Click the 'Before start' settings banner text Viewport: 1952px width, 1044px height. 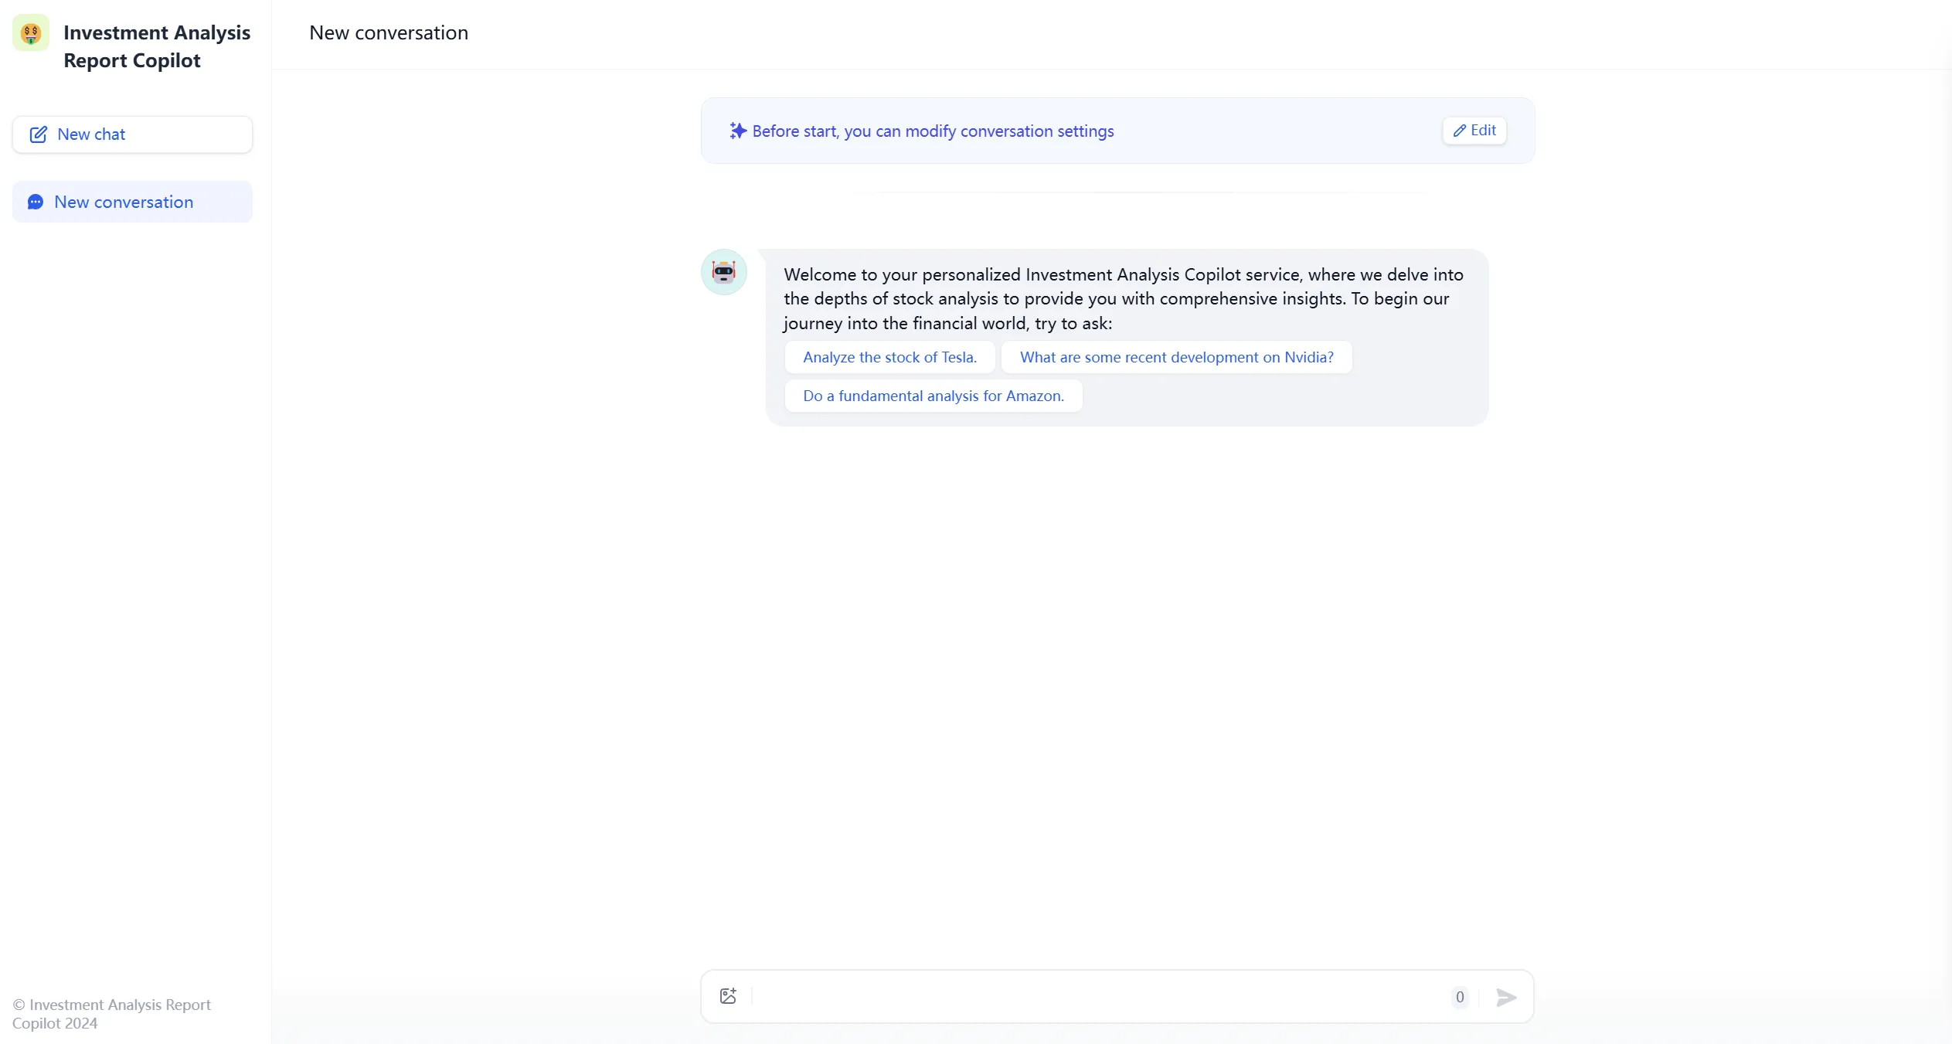(933, 131)
